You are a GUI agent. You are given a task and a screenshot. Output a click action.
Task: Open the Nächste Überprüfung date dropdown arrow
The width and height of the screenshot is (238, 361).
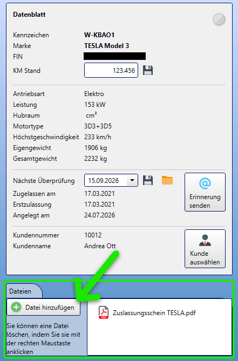click(x=132, y=180)
